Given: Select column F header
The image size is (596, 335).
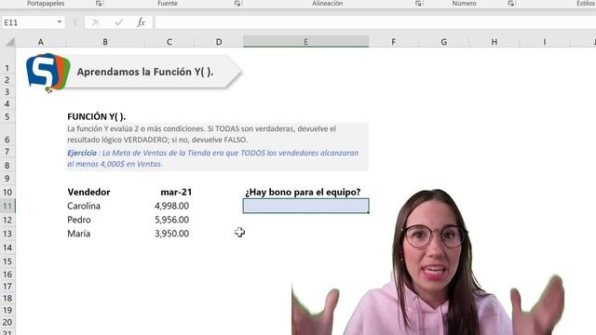Looking at the screenshot, I should pos(393,42).
